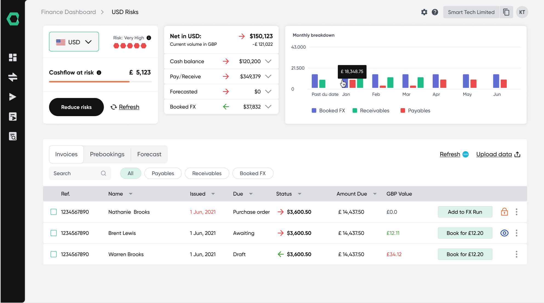This screenshot has height=303, width=544.
Task: Click the send arrow sidebar icon
Action: (13, 97)
